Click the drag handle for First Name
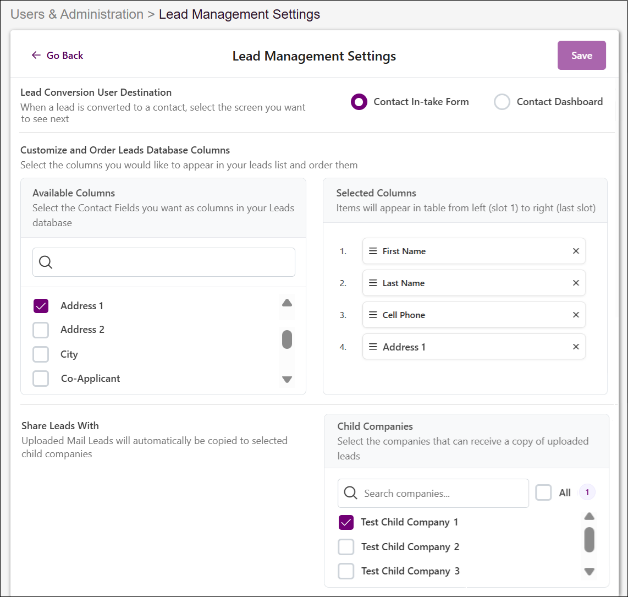628x597 pixels. [373, 251]
